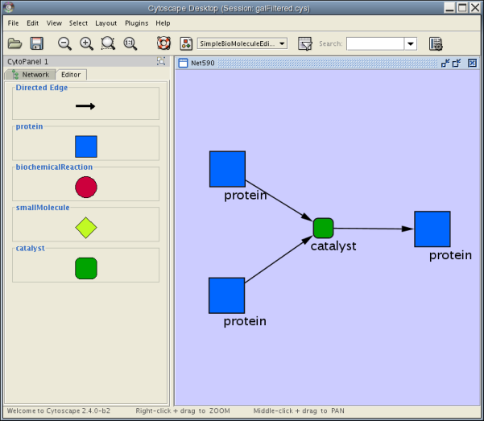Select the Editor tab
This screenshot has width=484, height=421.
pyautogui.click(x=72, y=74)
